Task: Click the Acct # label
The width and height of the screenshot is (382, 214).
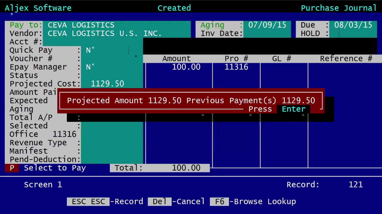Action: 26,42
